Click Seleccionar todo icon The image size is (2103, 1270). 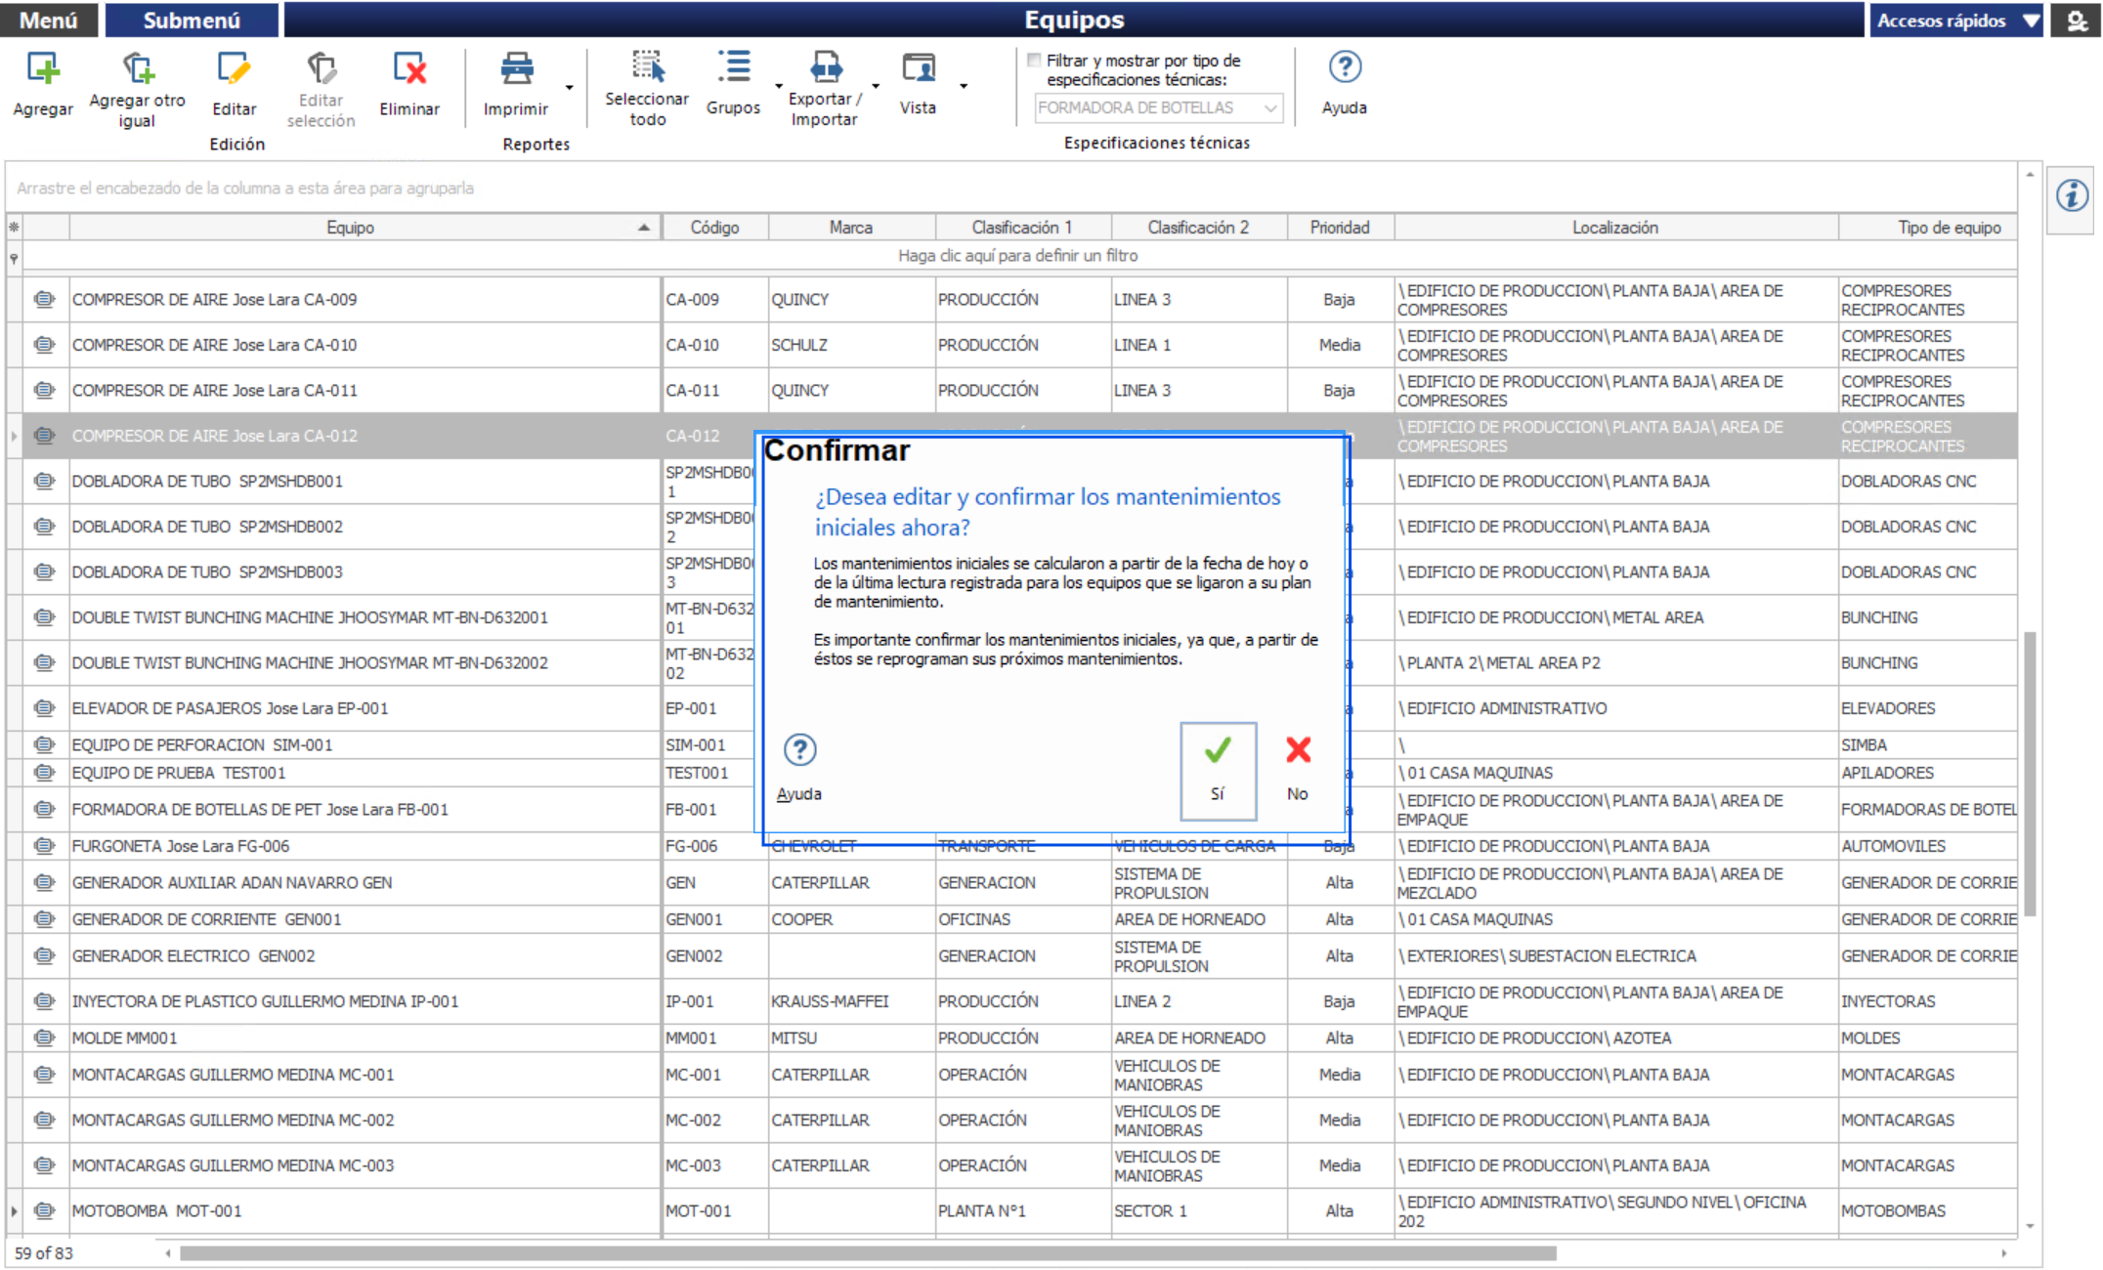[647, 66]
